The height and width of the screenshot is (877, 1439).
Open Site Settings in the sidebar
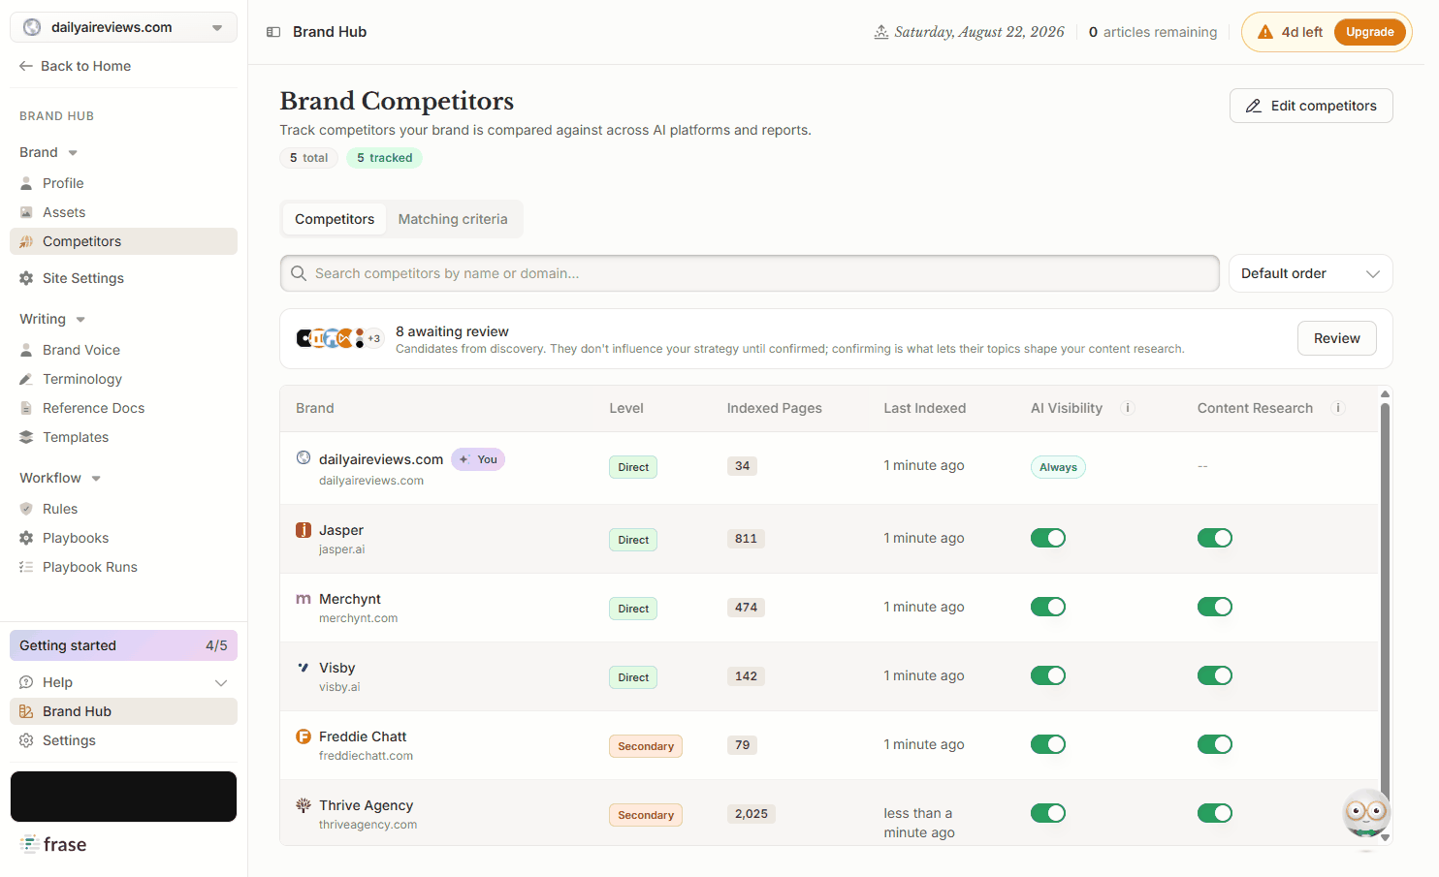pyautogui.click(x=123, y=278)
